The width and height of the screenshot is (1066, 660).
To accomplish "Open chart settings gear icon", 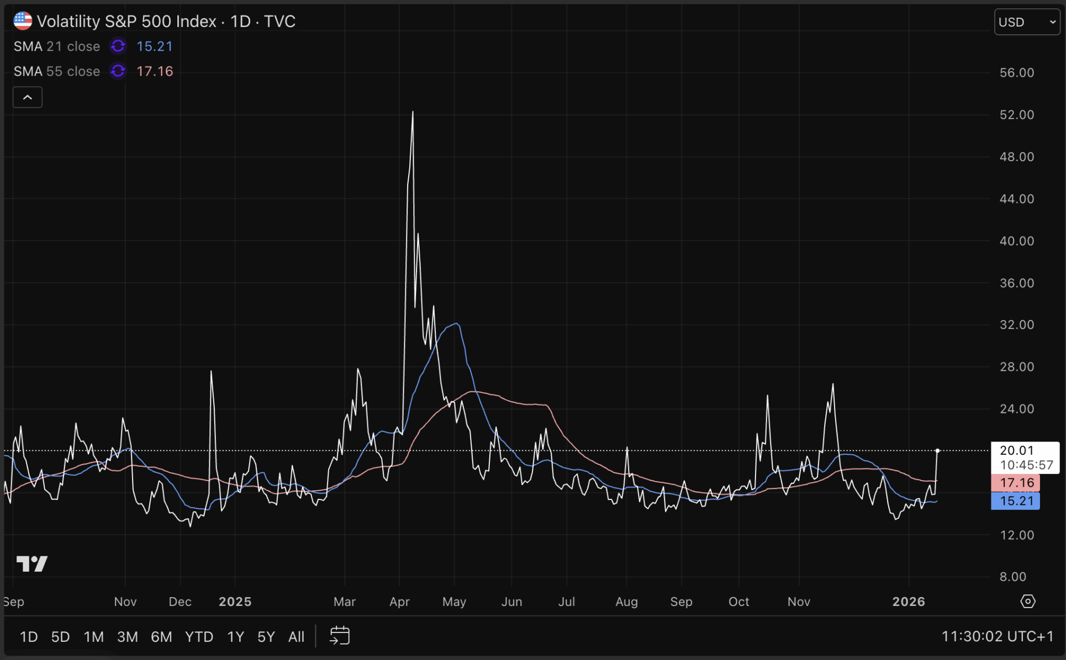I will (x=1027, y=602).
